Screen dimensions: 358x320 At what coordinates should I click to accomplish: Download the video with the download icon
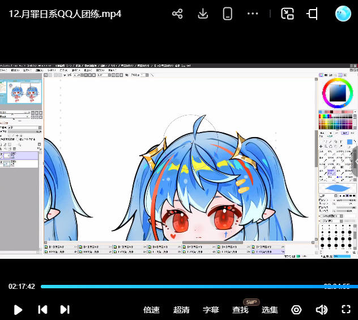(x=203, y=14)
